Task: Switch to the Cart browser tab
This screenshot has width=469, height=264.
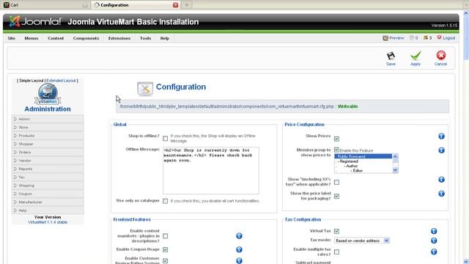Action: [x=45, y=5]
